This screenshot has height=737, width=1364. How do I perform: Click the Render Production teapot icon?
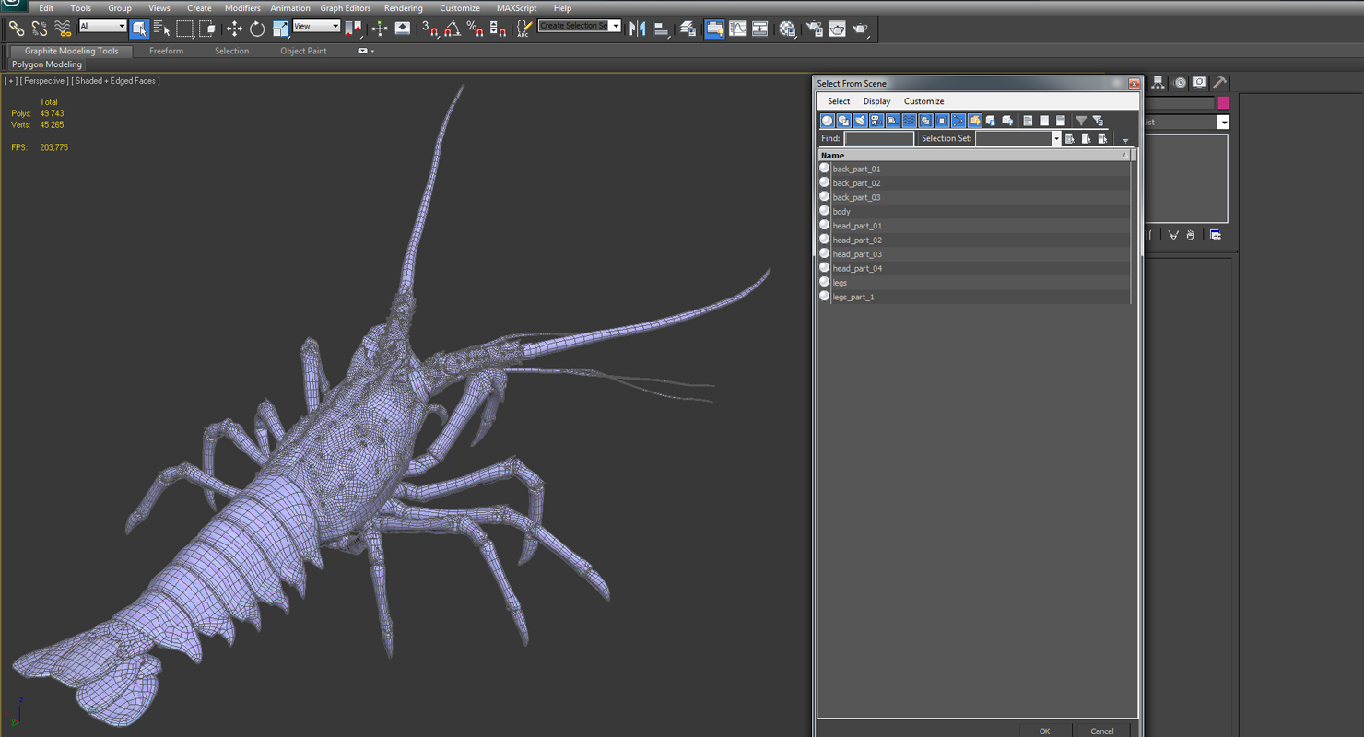[860, 29]
